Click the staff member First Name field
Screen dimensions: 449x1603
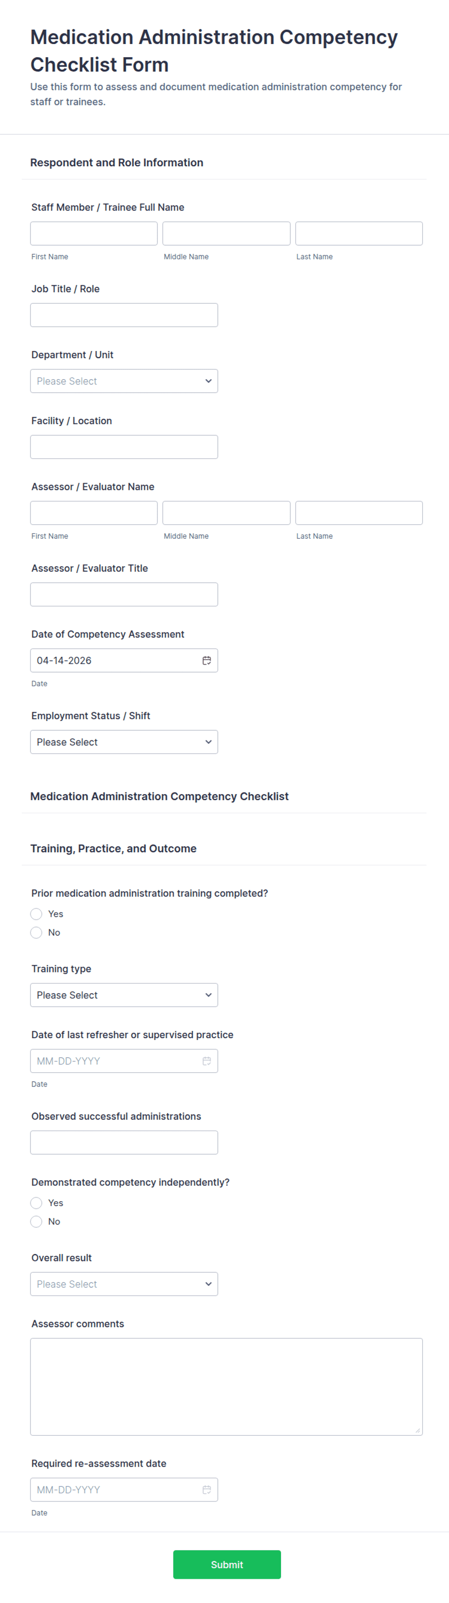[94, 234]
